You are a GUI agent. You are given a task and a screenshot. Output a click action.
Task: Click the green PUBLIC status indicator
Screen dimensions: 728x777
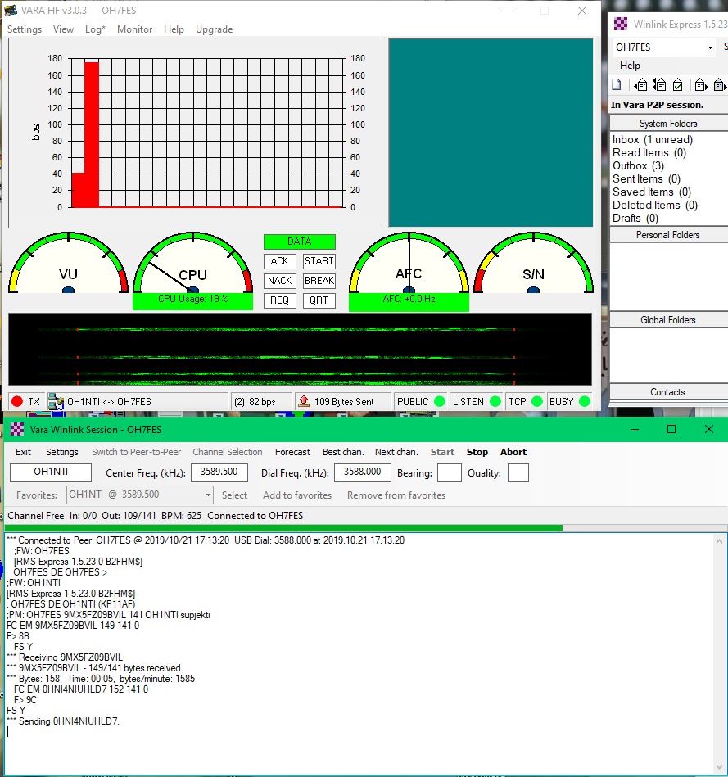coord(439,401)
